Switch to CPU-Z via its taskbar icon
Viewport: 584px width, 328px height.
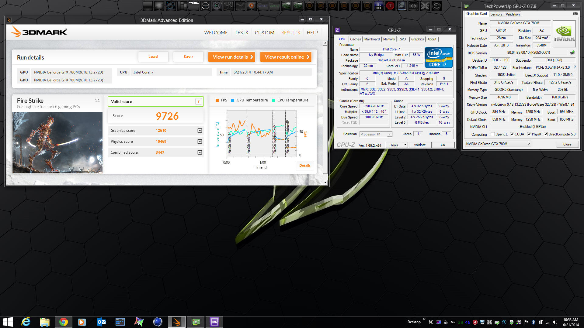[214, 322]
